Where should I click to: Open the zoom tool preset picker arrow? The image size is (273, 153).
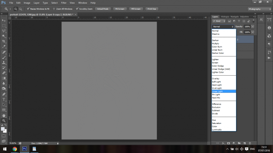click(10, 9)
